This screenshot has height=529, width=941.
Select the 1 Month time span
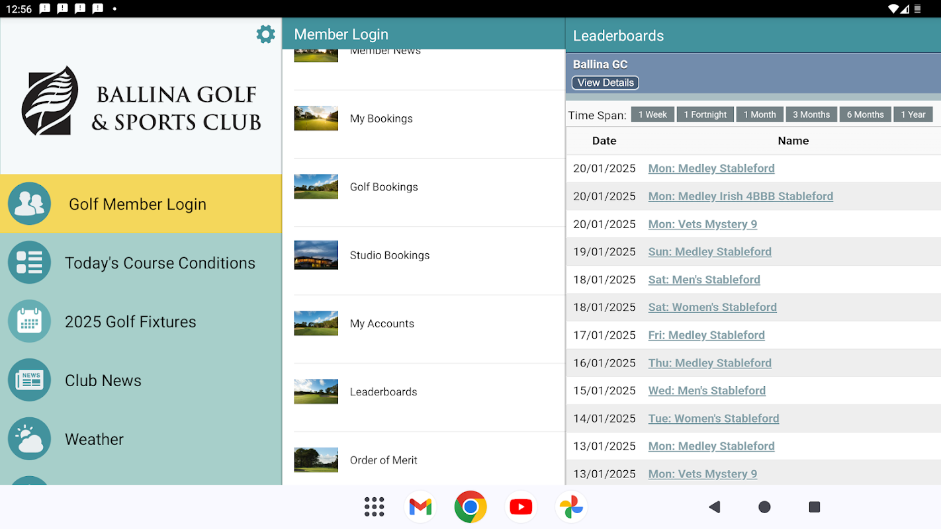[x=759, y=114]
